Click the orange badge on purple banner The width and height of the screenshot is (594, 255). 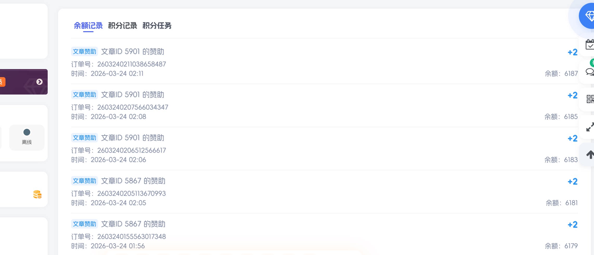point(2,82)
